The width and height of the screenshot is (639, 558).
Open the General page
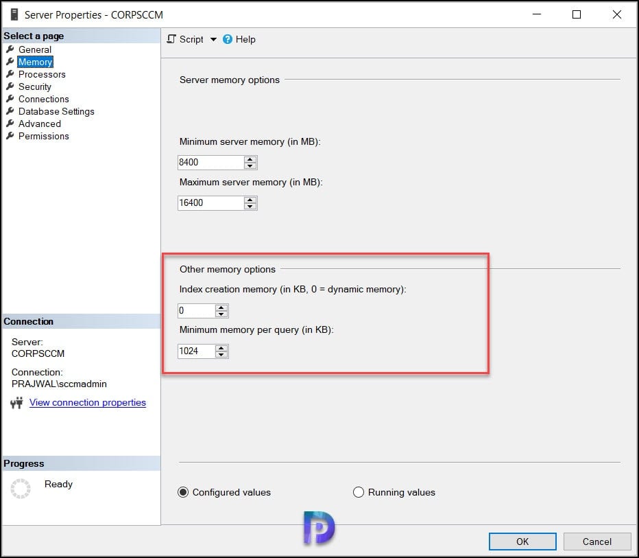coord(35,49)
